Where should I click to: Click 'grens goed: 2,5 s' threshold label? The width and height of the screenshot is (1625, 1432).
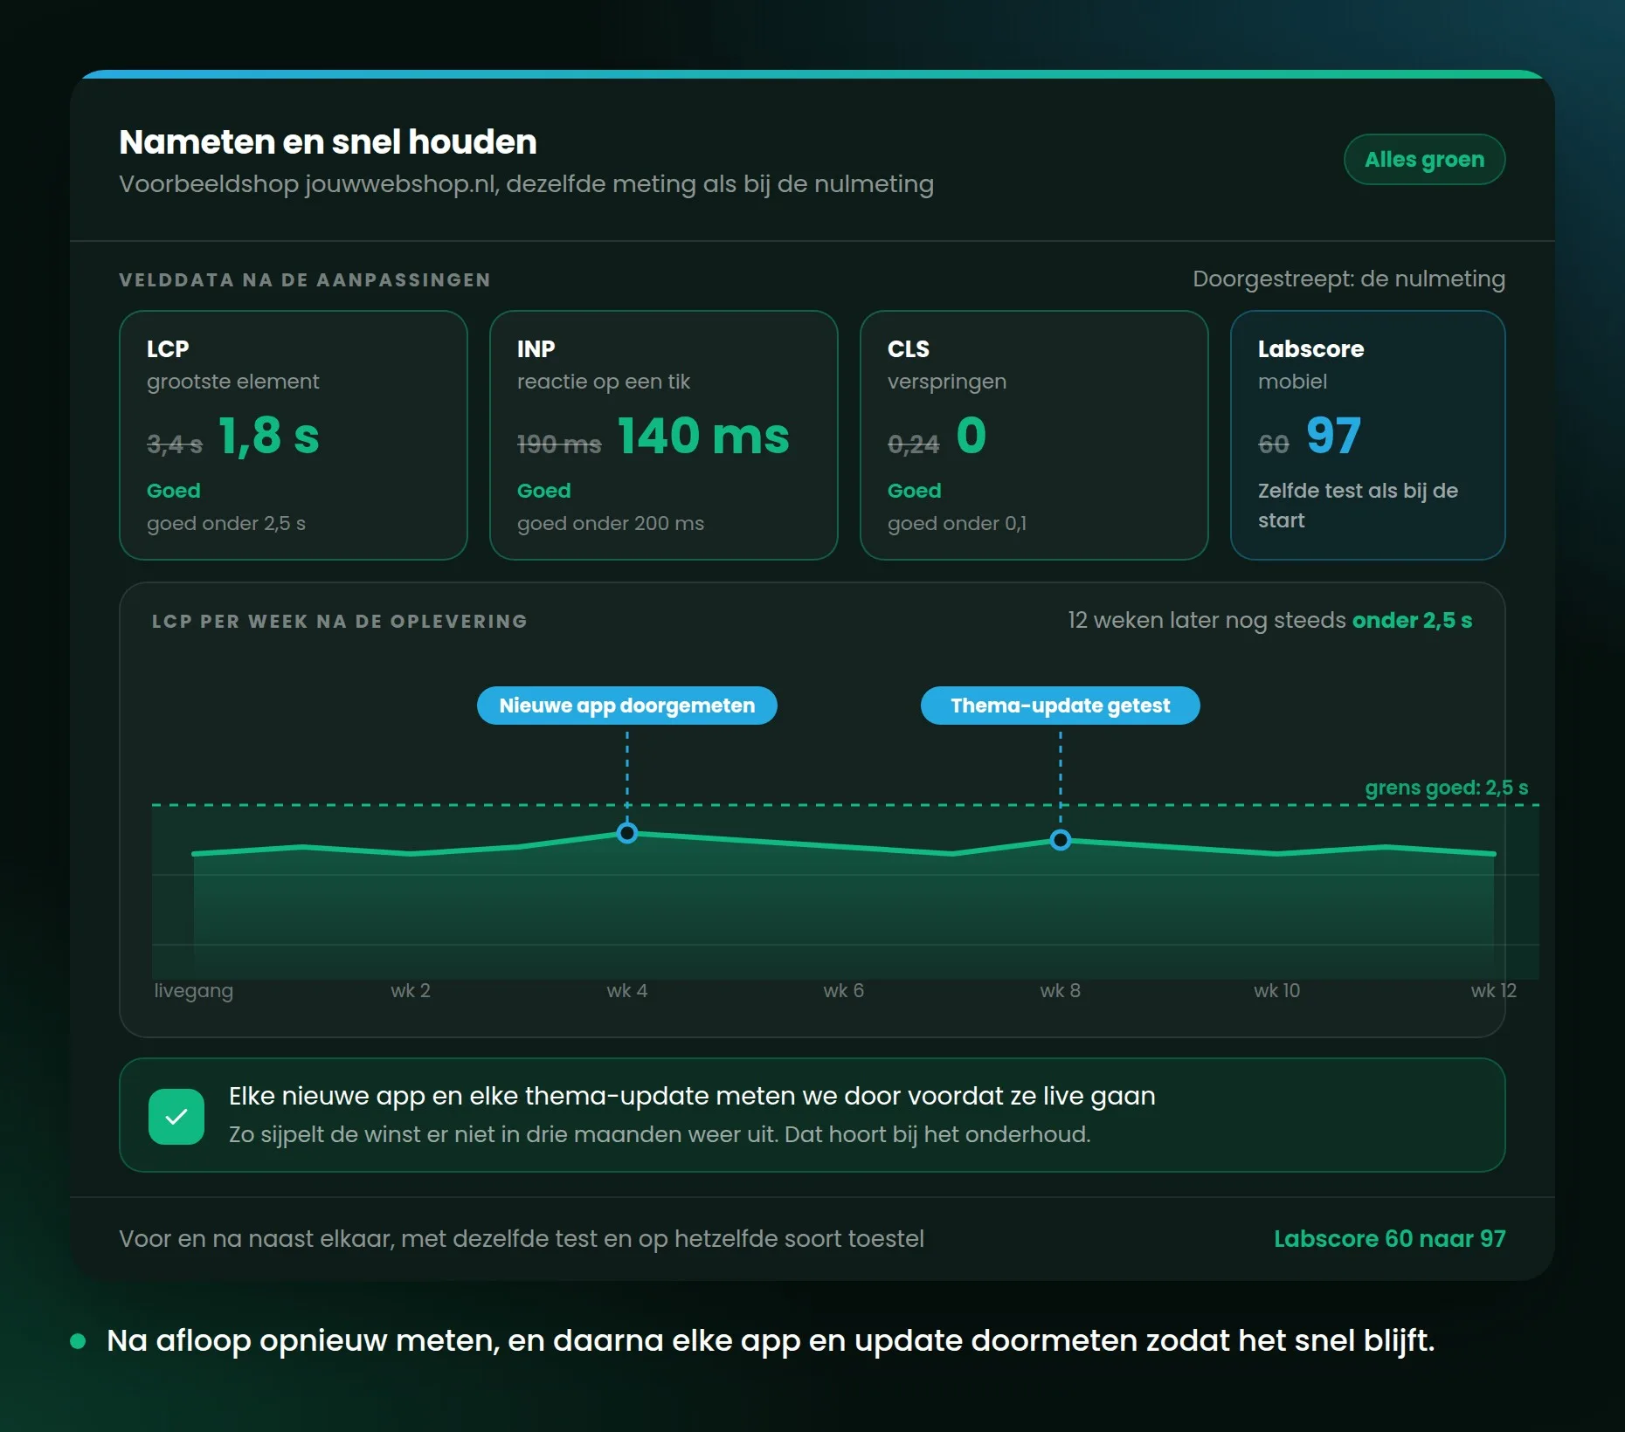point(1446,788)
